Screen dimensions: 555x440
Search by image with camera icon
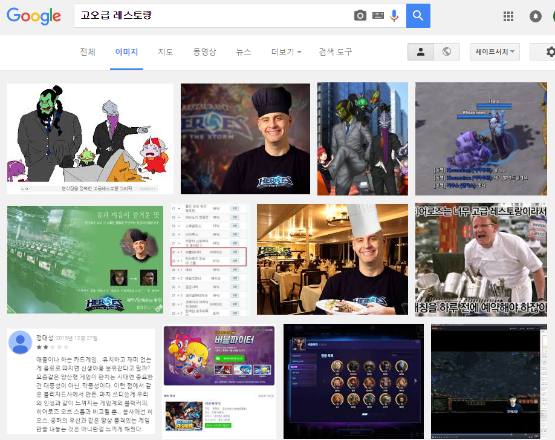pyautogui.click(x=360, y=16)
